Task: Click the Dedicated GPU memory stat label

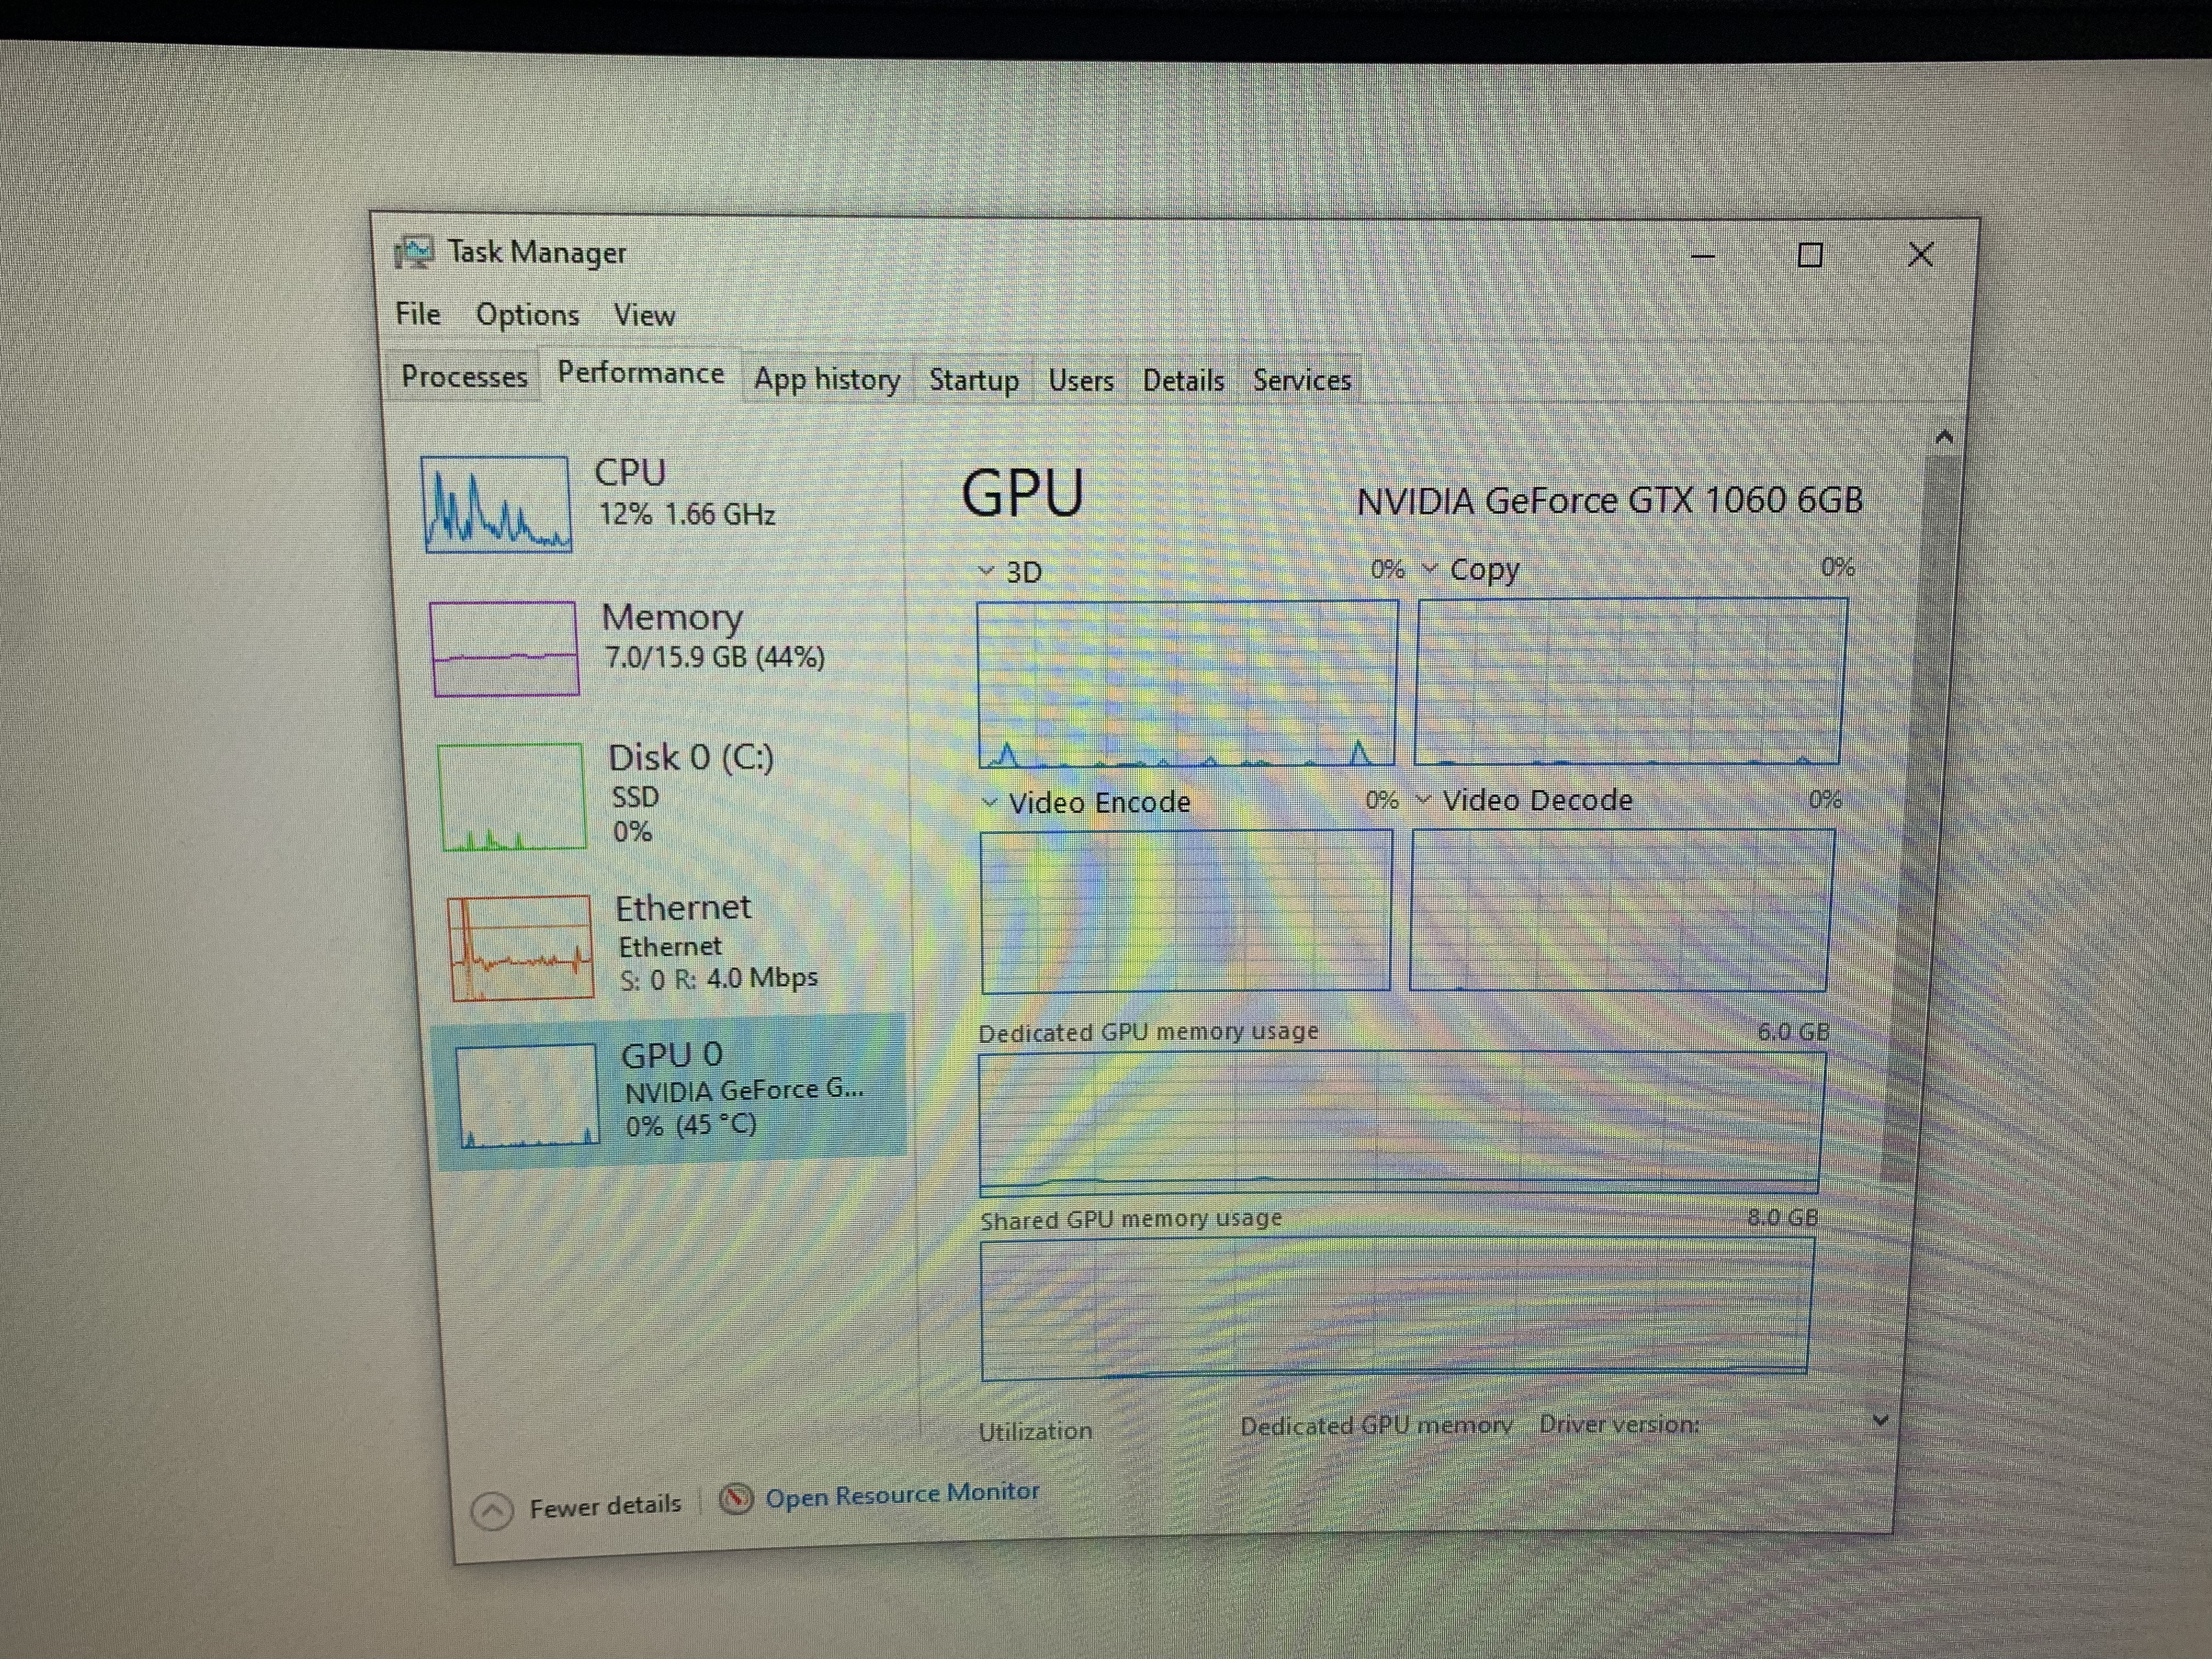Action: tap(1376, 1426)
